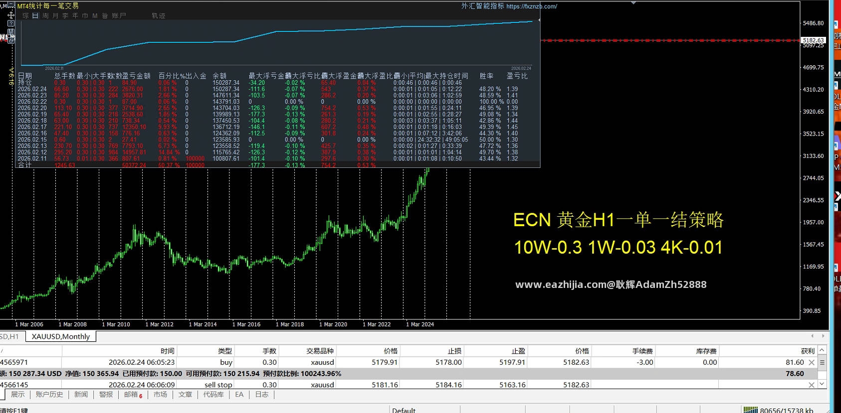The height and width of the screenshot is (413, 841).
Task: Select the 账户 account tab
Action: click(x=119, y=16)
